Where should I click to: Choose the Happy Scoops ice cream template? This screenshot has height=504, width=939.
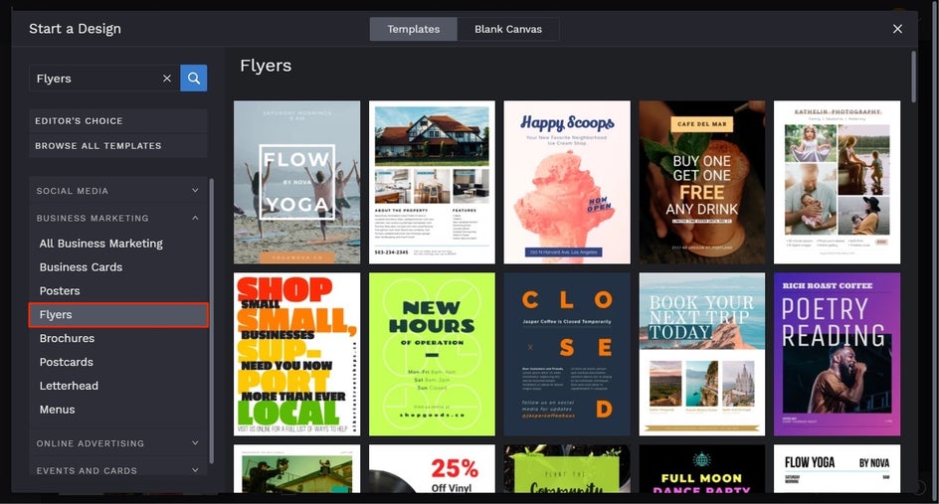pos(567,182)
